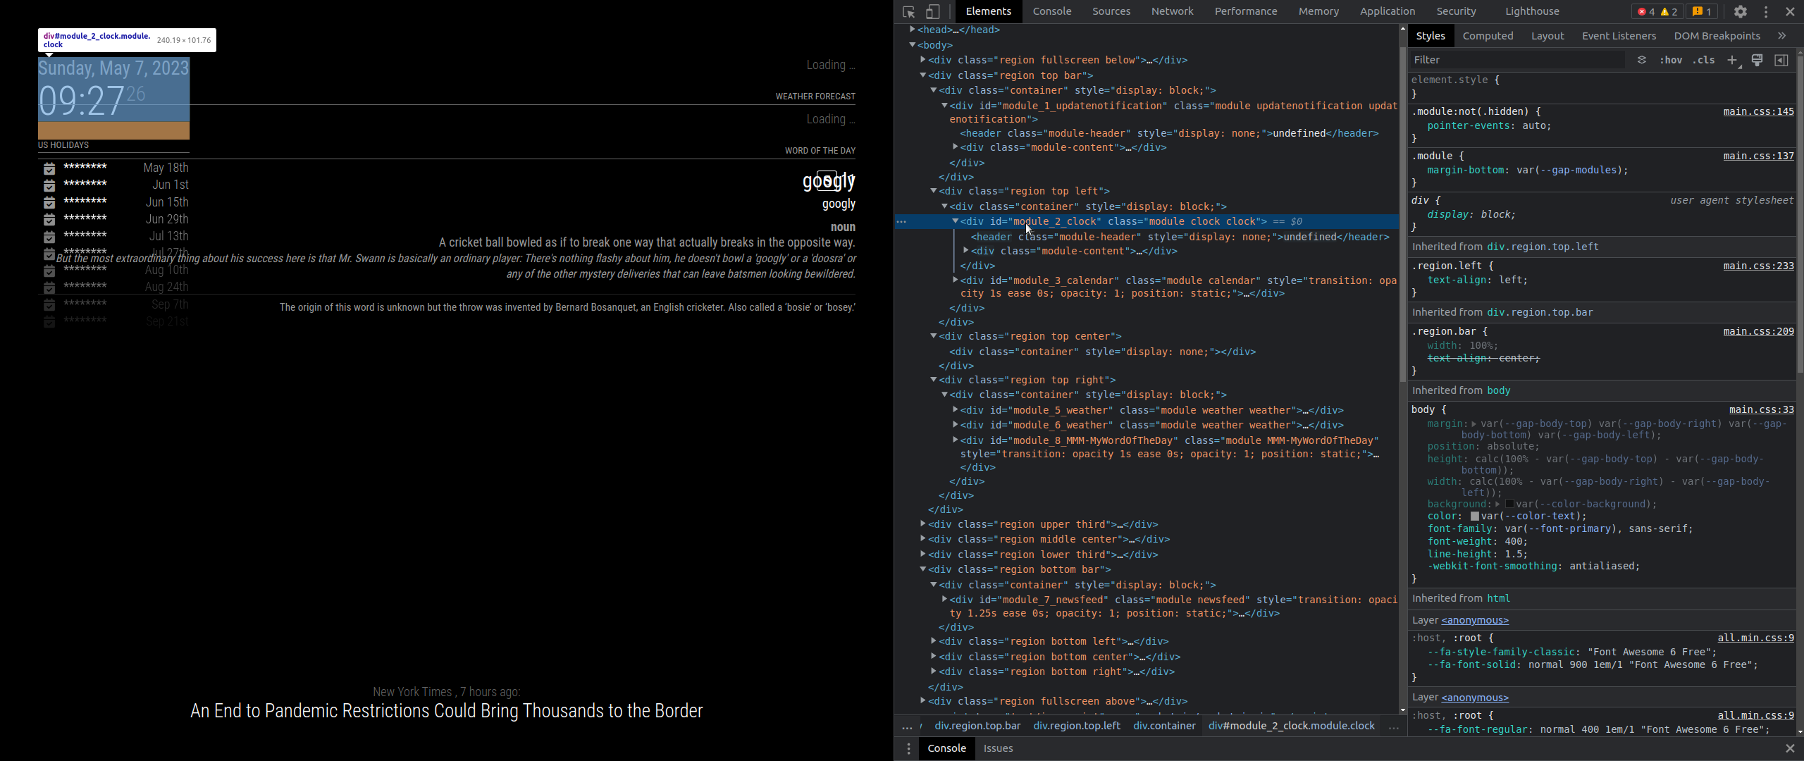Toggle the device toolbar icon
Screen dimensions: 1804x761
(932, 12)
